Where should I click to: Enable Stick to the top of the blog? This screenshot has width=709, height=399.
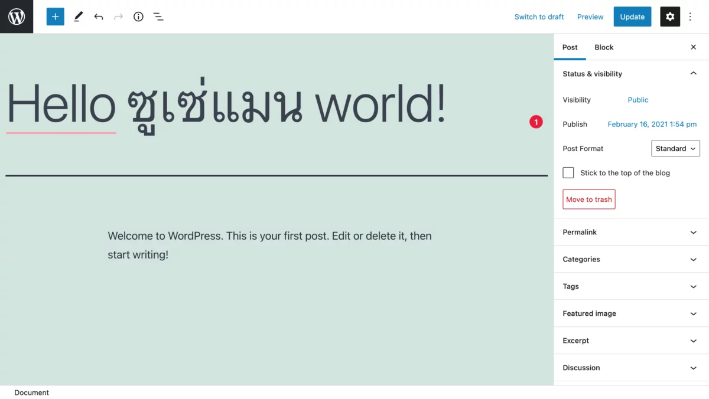point(568,173)
